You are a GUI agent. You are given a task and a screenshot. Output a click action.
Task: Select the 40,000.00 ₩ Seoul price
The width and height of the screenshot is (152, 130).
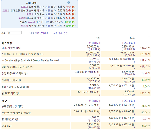tap(92, 52)
